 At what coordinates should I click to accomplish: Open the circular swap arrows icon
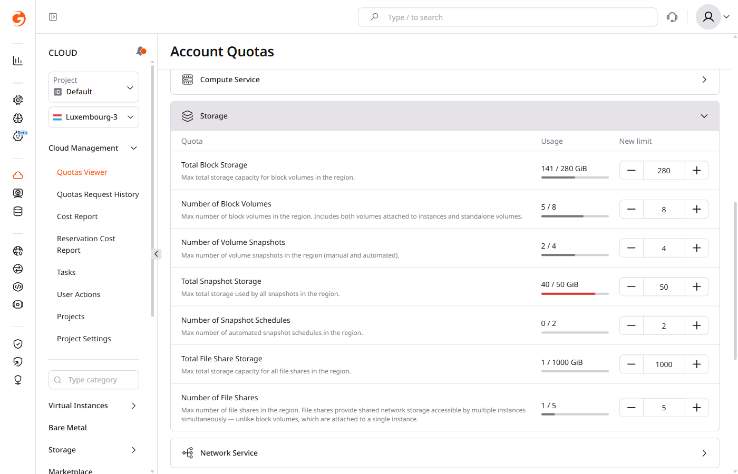coord(18,269)
